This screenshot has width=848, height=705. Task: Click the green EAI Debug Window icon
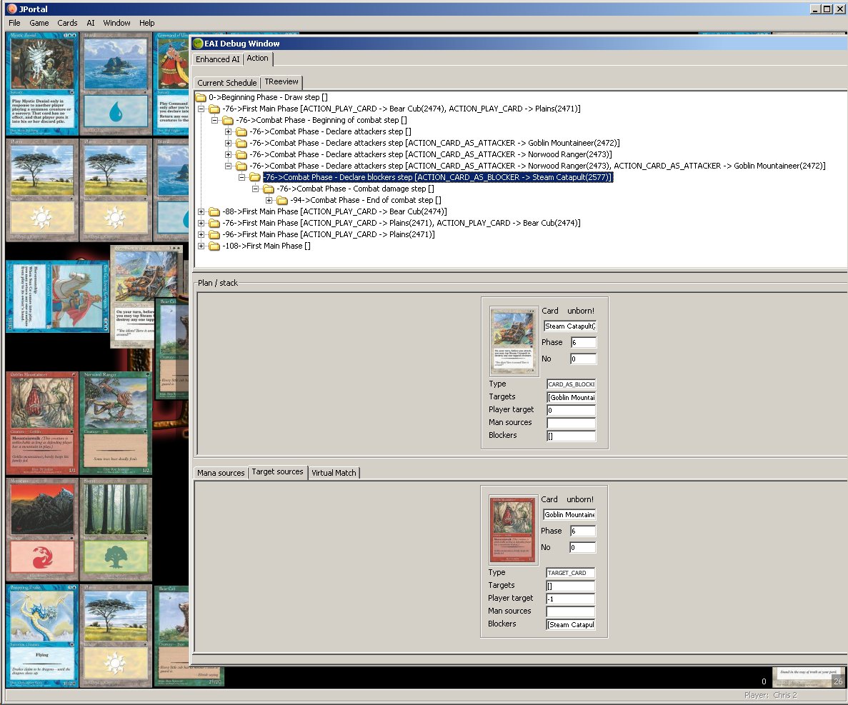coord(199,44)
